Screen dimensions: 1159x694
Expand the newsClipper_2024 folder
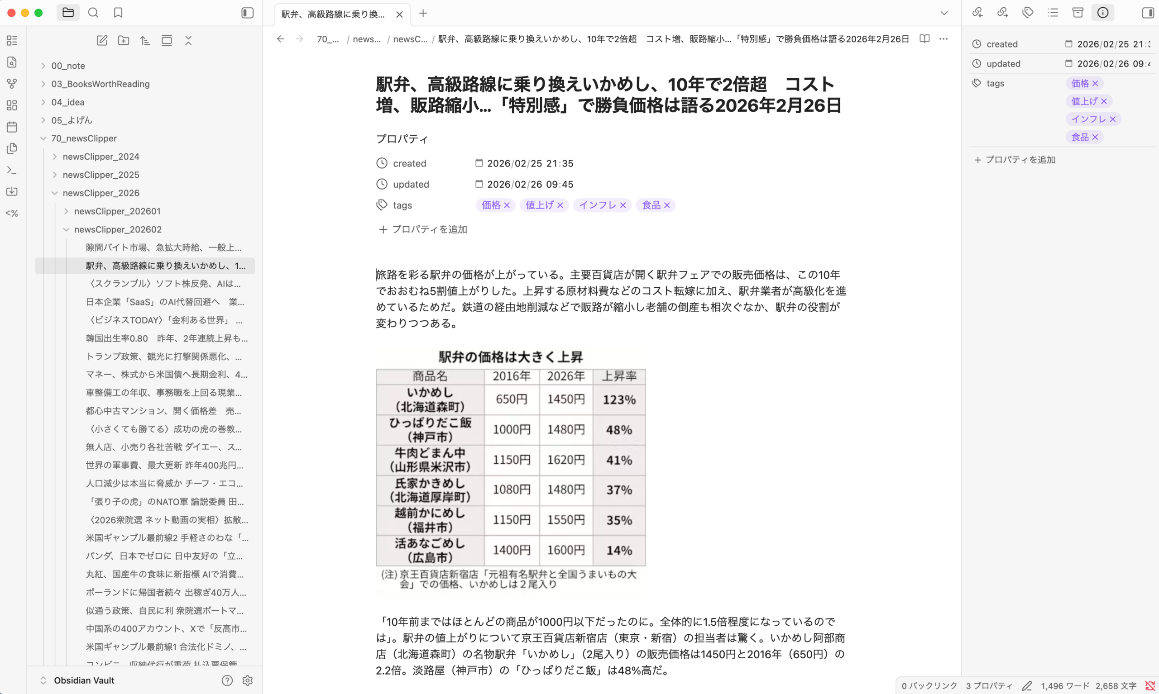pos(55,156)
